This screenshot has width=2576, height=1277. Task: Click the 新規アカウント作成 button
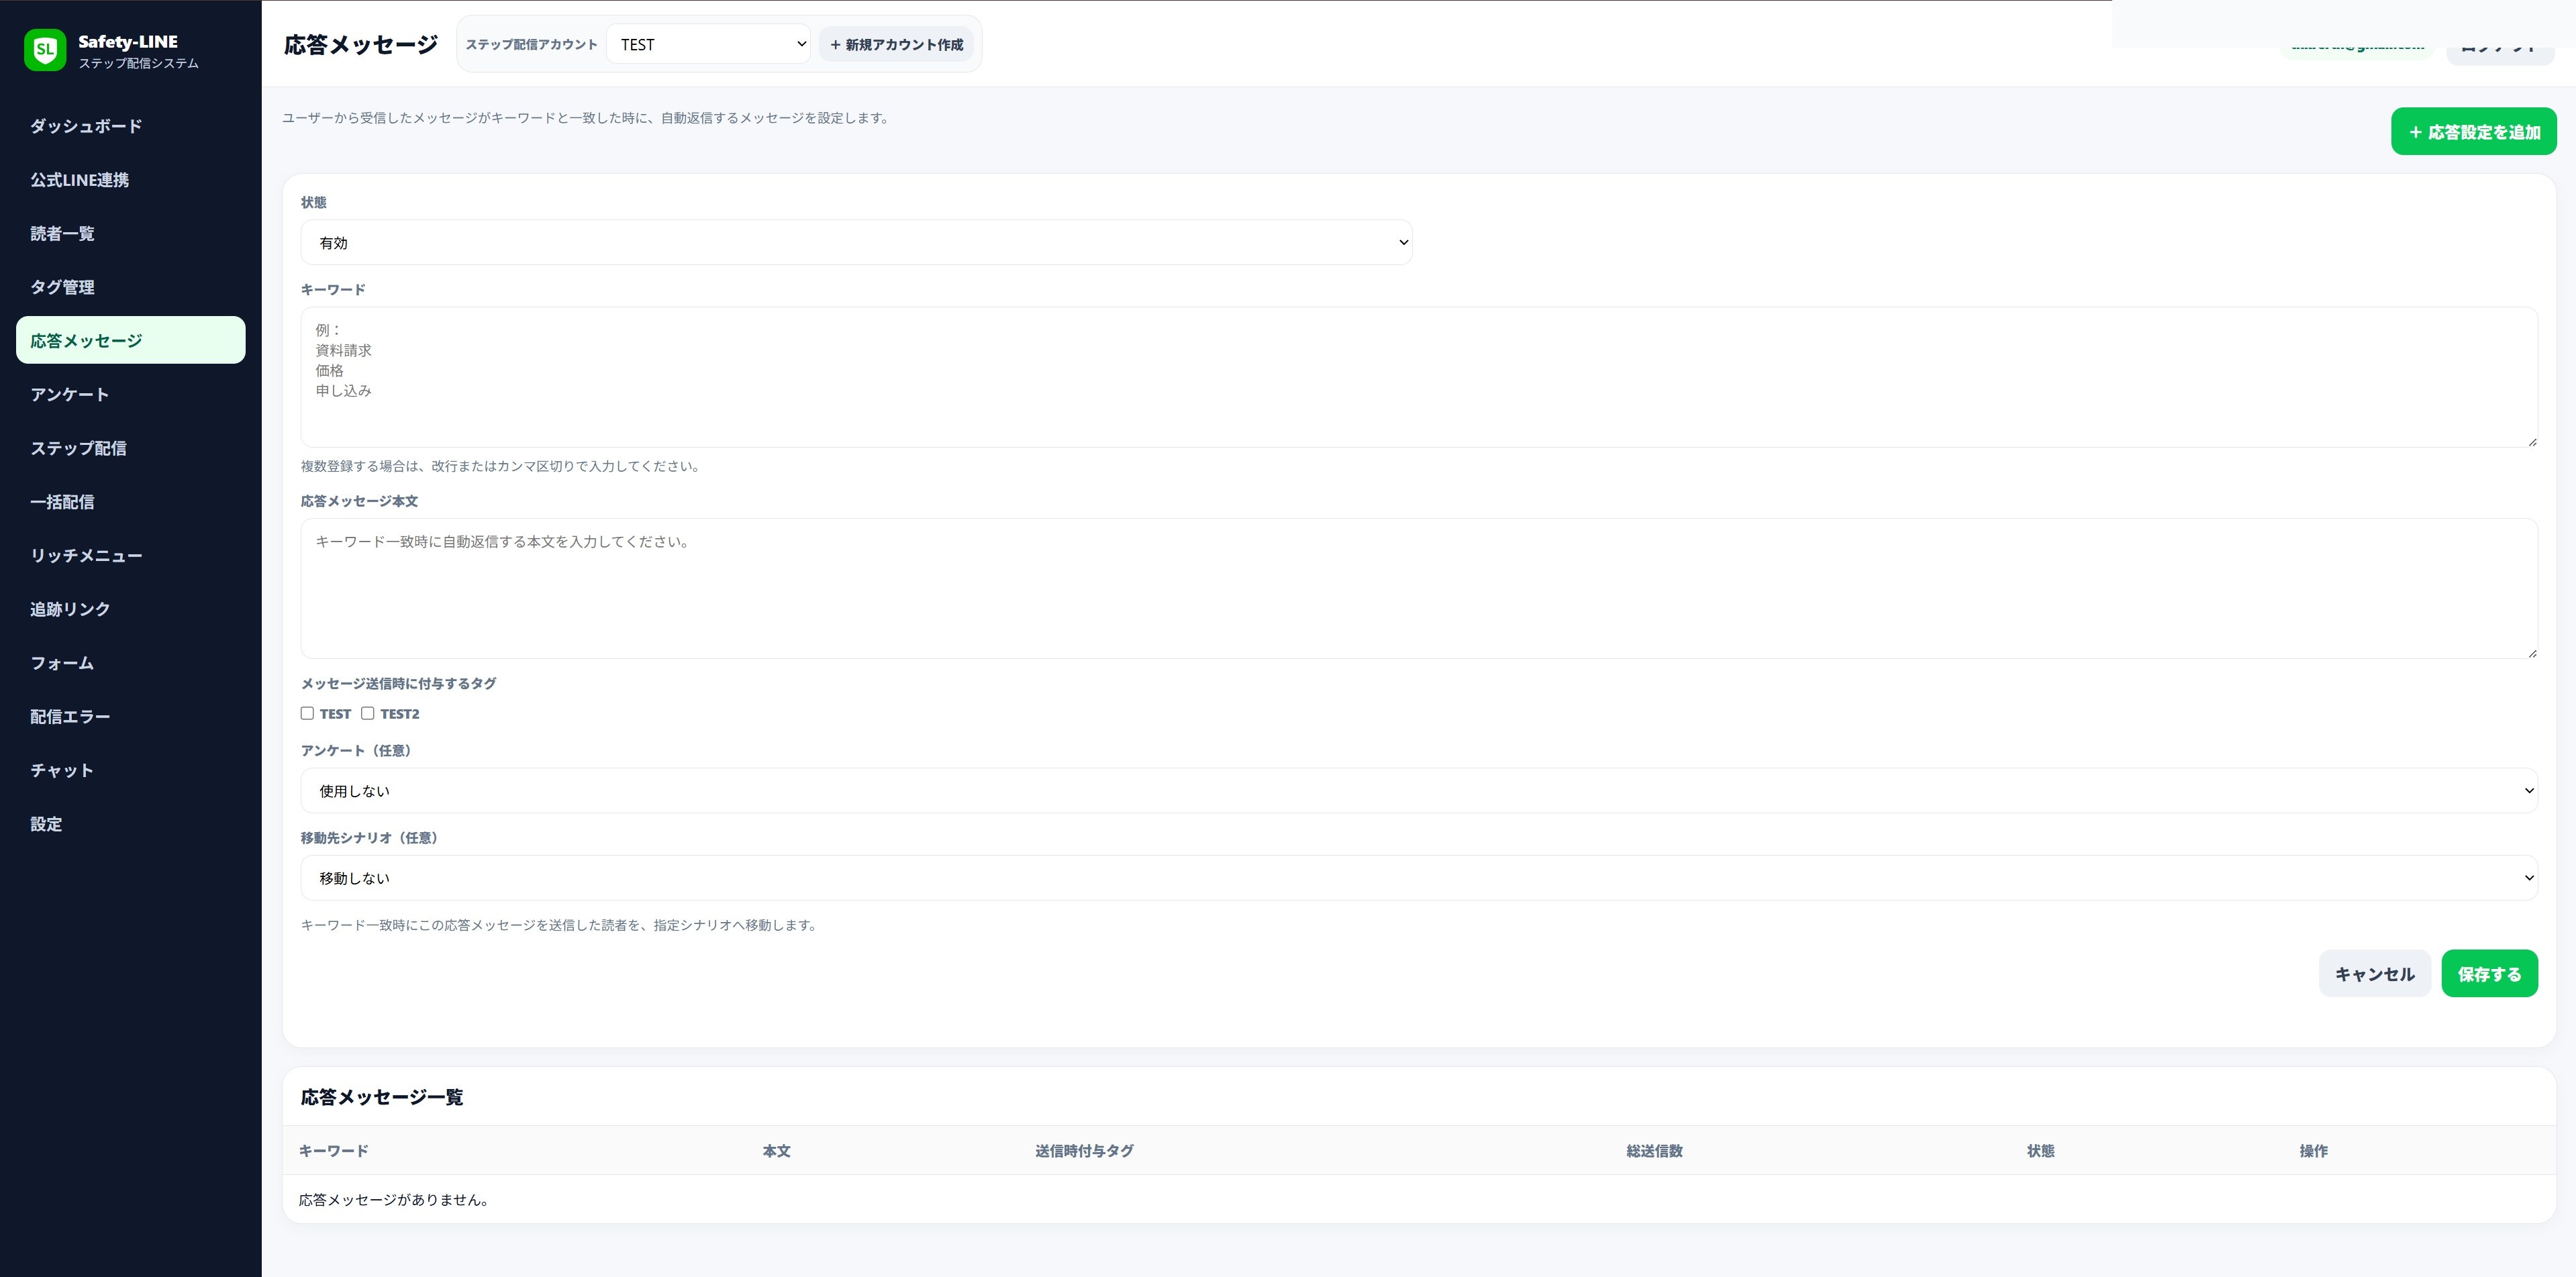896,44
